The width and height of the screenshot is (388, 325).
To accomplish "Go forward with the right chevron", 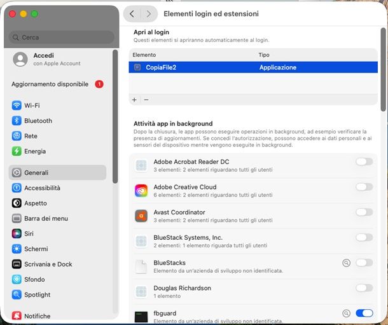I will 148,13.
